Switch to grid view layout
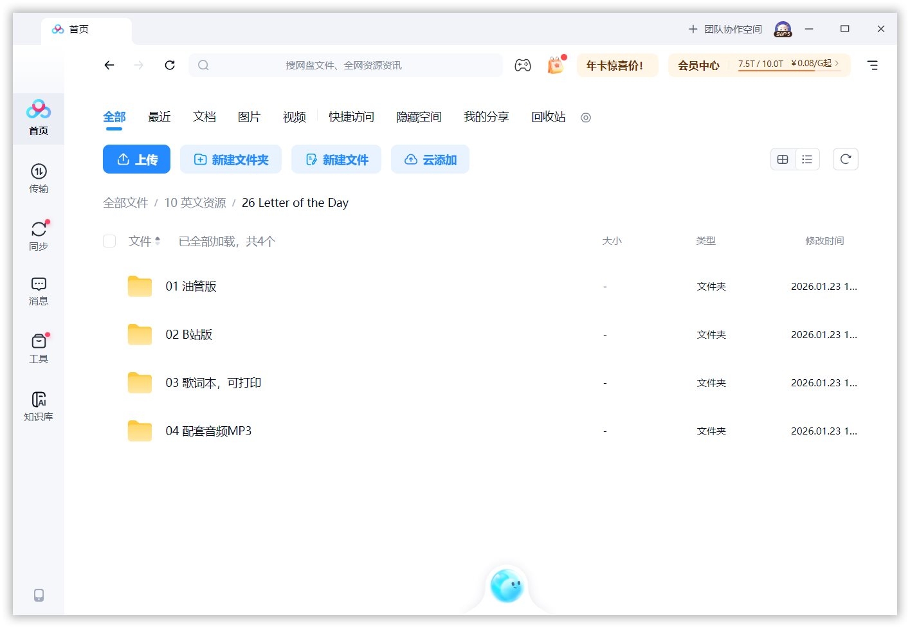 pyautogui.click(x=782, y=159)
